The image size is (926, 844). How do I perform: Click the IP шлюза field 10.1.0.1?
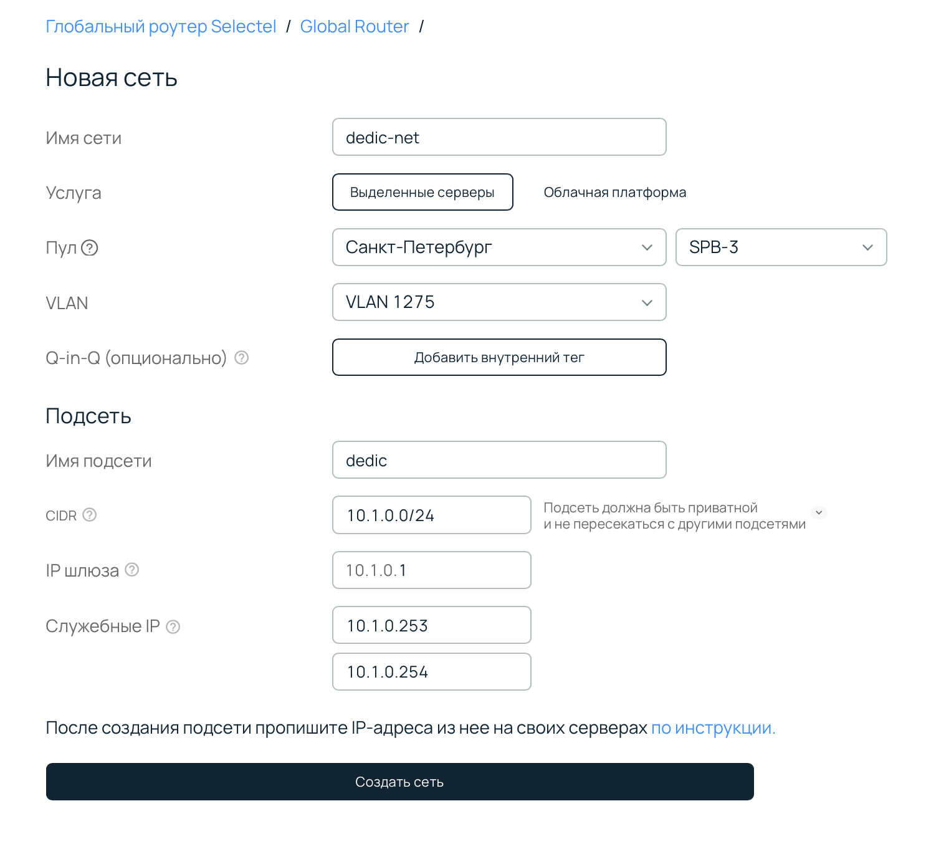[432, 570]
